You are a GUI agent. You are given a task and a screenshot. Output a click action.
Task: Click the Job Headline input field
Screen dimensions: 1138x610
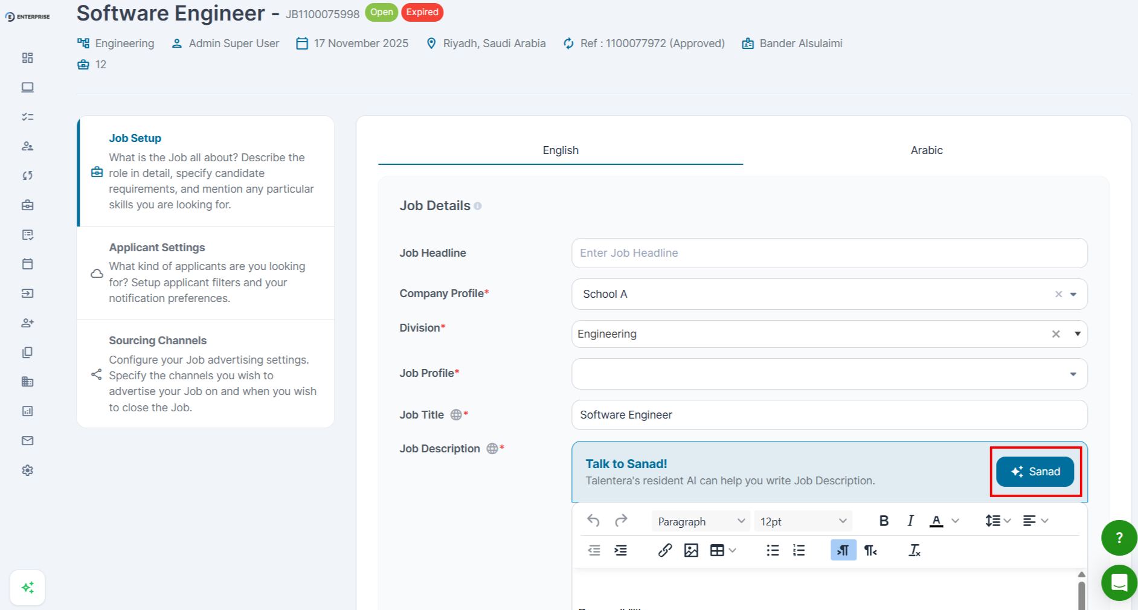point(829,253)
